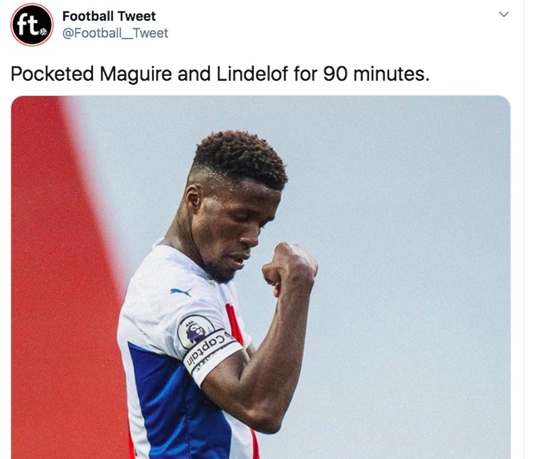Click the player's hair in the photo
The height and width of the screenshot is (459, 538).
point(239,158)
